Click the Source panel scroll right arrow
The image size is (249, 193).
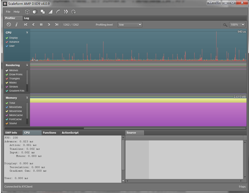[241, 181]
